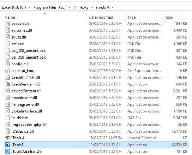Expand chevron after iTools 4 breadcrumb
This screenshot has width=192, height=155.
tap(112, 7)
